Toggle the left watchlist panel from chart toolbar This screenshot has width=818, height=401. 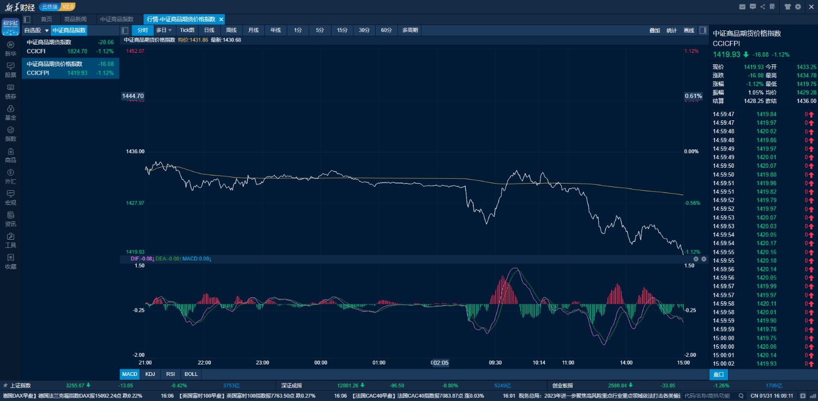[125, 31]
